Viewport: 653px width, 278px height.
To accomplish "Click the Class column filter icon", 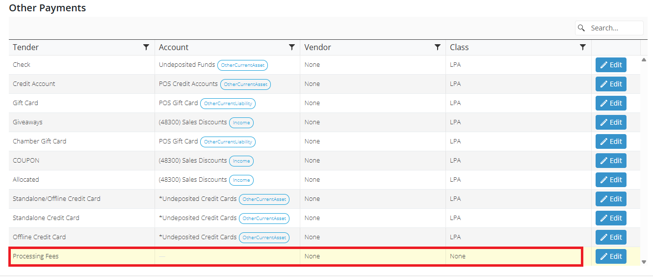I will point(583,47).
